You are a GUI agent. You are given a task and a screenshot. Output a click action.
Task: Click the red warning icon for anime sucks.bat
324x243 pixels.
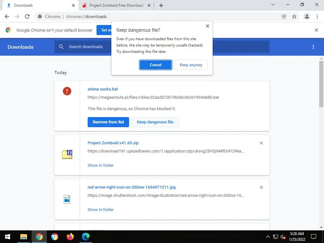[x=67, y=91]
